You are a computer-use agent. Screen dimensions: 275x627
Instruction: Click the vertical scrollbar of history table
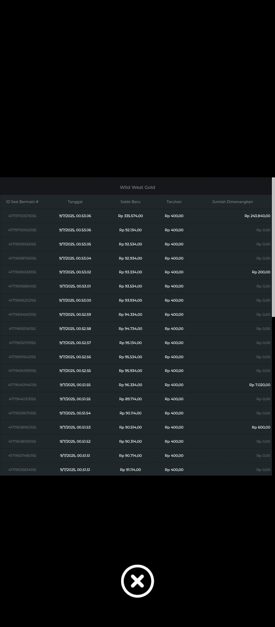tap(273, 247)
